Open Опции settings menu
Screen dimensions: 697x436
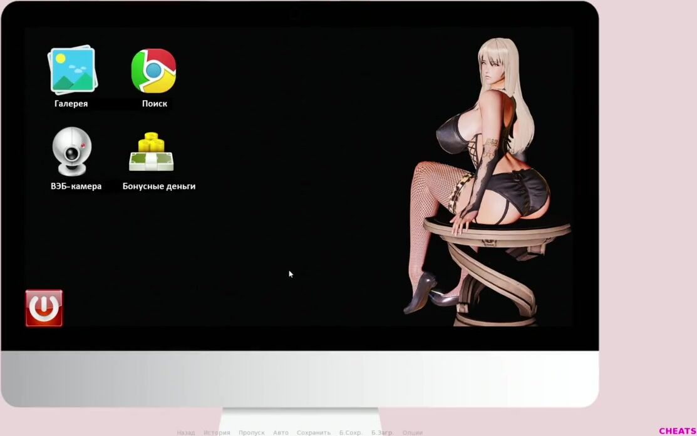coord(412,432)
